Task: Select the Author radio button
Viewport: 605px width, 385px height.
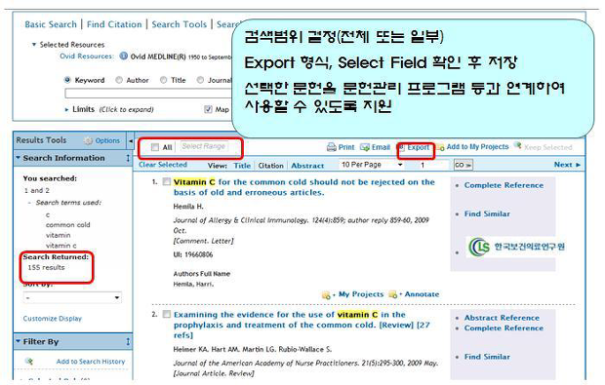Action: click(x=119, y=80)
